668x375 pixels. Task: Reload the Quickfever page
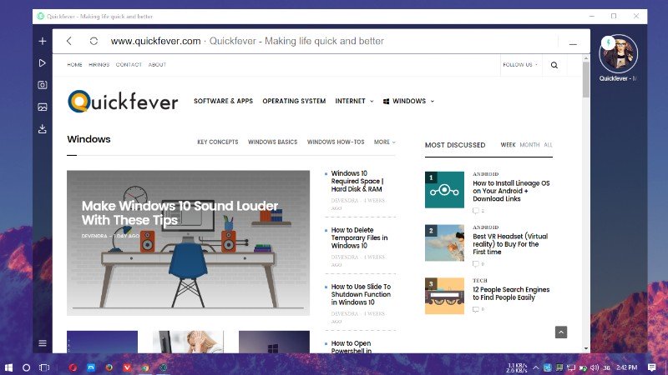pos(94,41)
